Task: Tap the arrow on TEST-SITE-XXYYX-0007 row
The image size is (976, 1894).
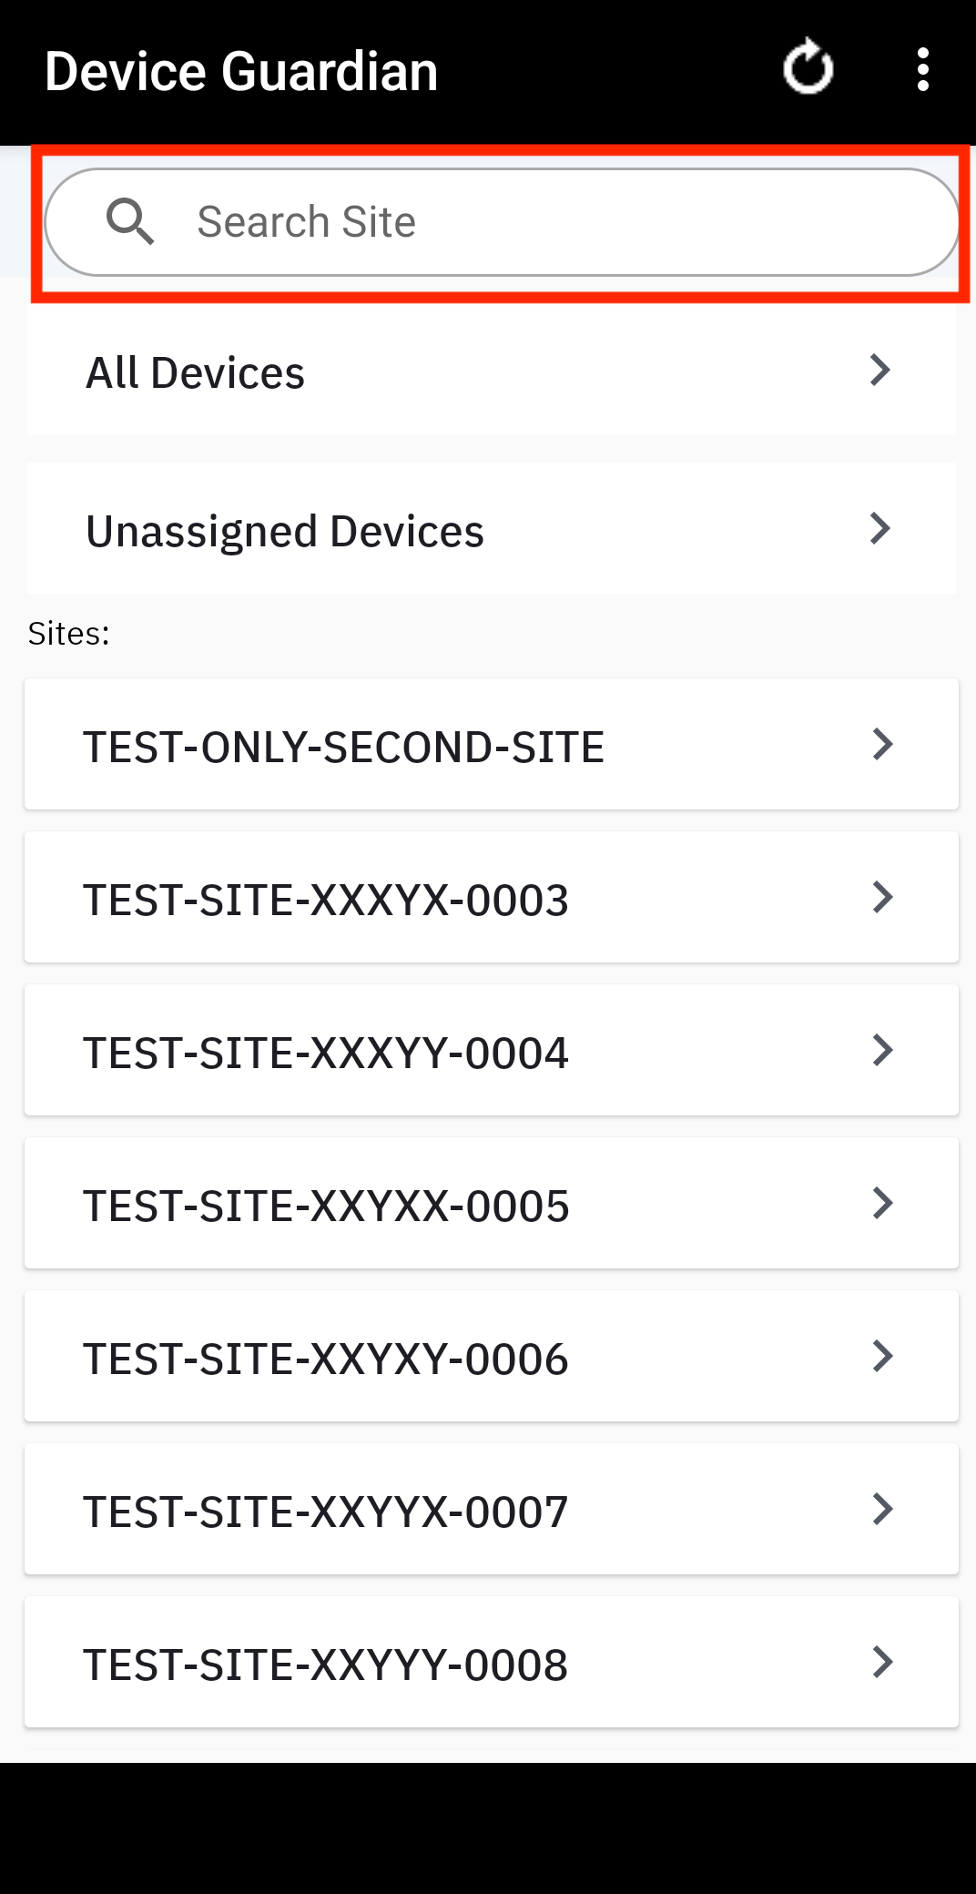Action: 882,1510
